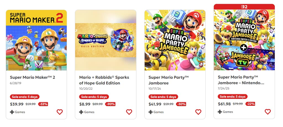This screenshot has height=127, width=283.
Task: Click Games icon under Mario + Rabbids card
Action: coord(81,112)
